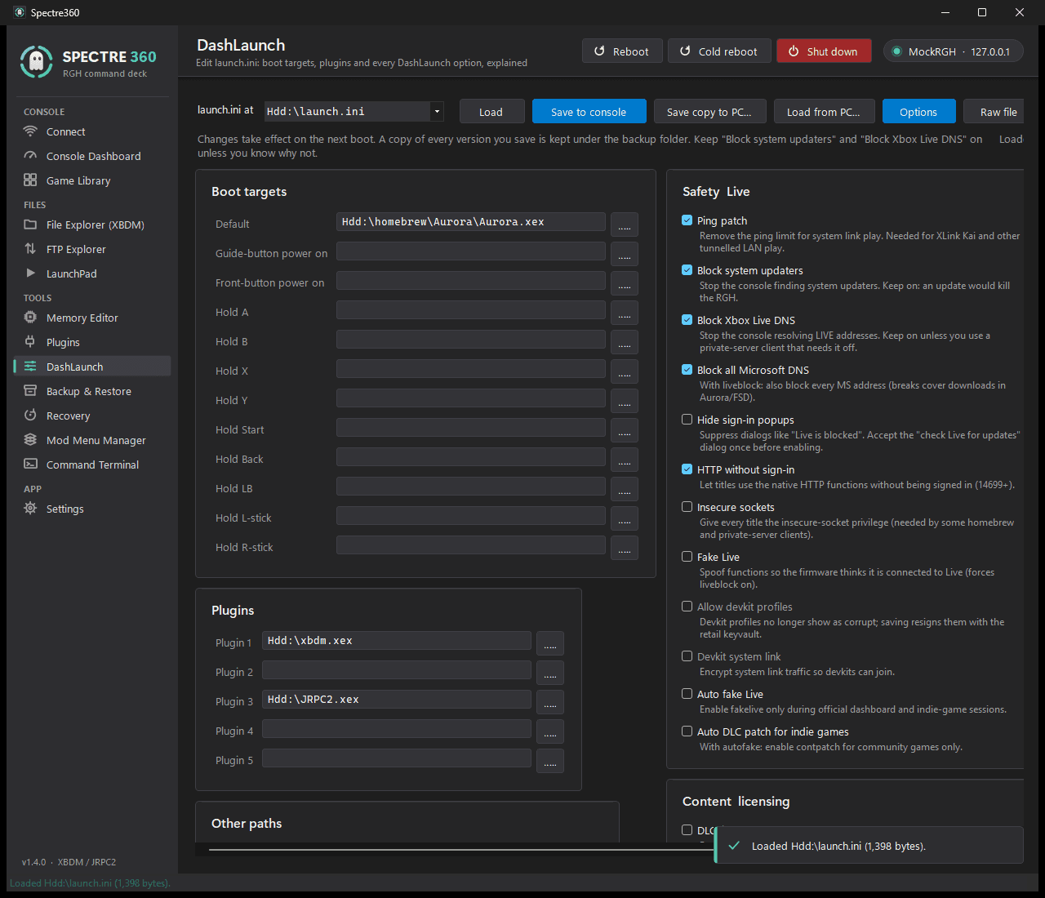Click the Cold reboot button
The image size is (1045, 898).
(x=718, y=51)
